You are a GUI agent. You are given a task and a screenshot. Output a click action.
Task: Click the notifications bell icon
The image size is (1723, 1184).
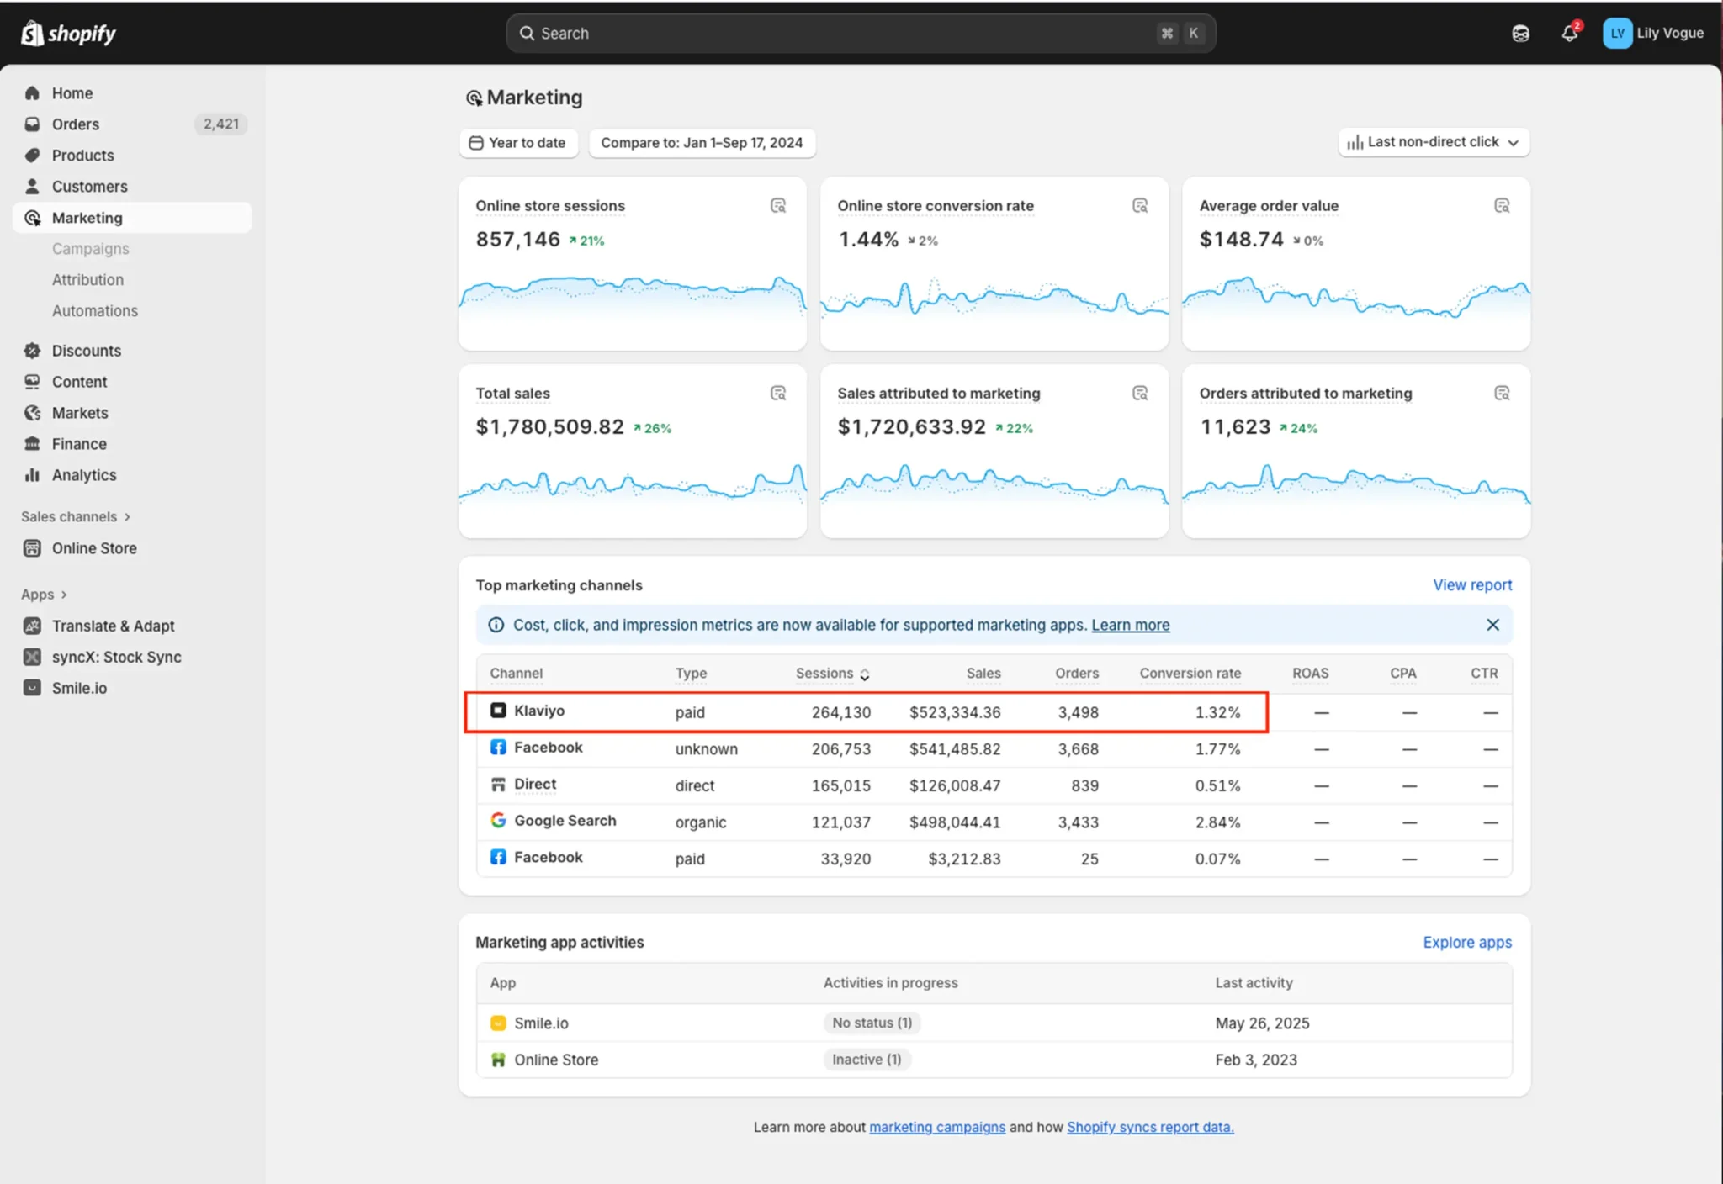click(1568, 34)
